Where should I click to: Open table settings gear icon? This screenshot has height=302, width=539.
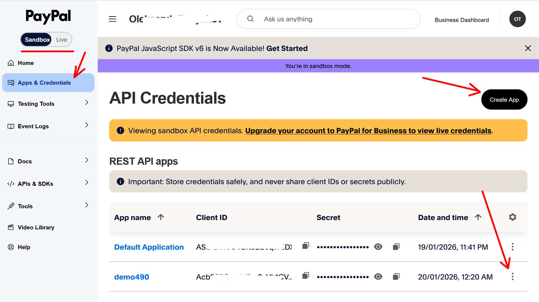click(x=512, y=217)
